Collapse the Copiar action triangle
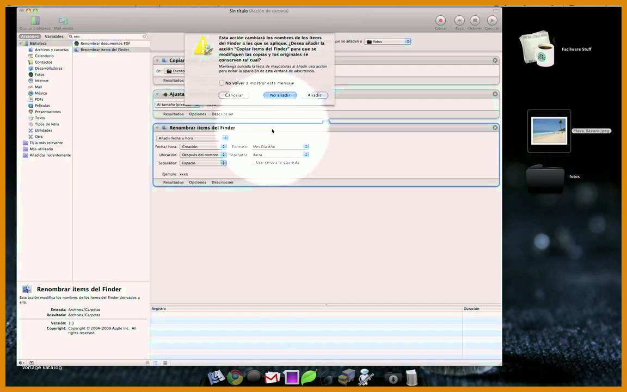 tap(157, 60)
